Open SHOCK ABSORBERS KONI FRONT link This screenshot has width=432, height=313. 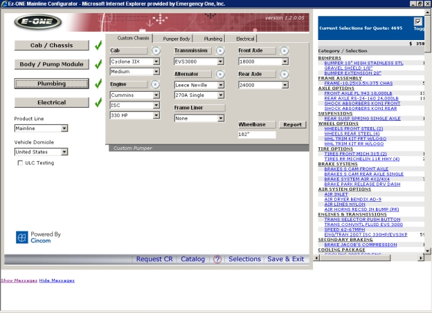pyautogui.click(x=362, y=104)
